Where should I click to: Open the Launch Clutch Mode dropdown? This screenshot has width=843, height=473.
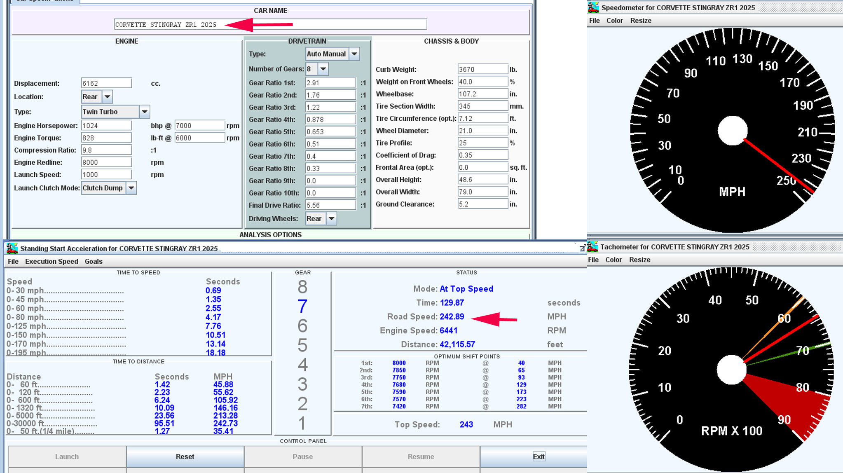[131, 188]
